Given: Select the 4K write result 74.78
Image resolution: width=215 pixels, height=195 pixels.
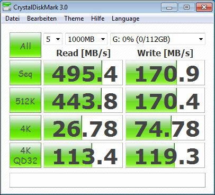Looking at the screenshot, I should 165,128.
